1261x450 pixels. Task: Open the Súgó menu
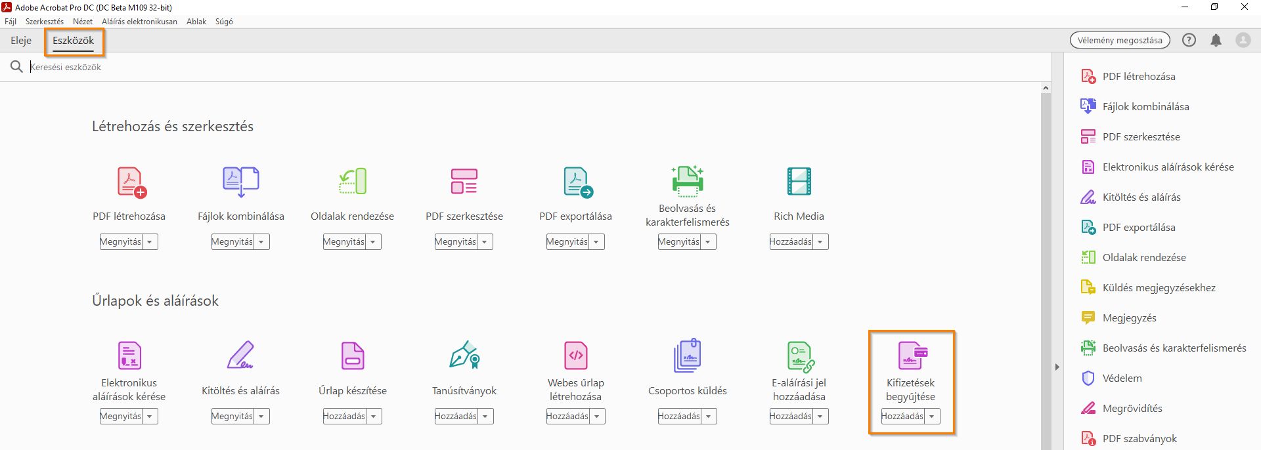224,22
